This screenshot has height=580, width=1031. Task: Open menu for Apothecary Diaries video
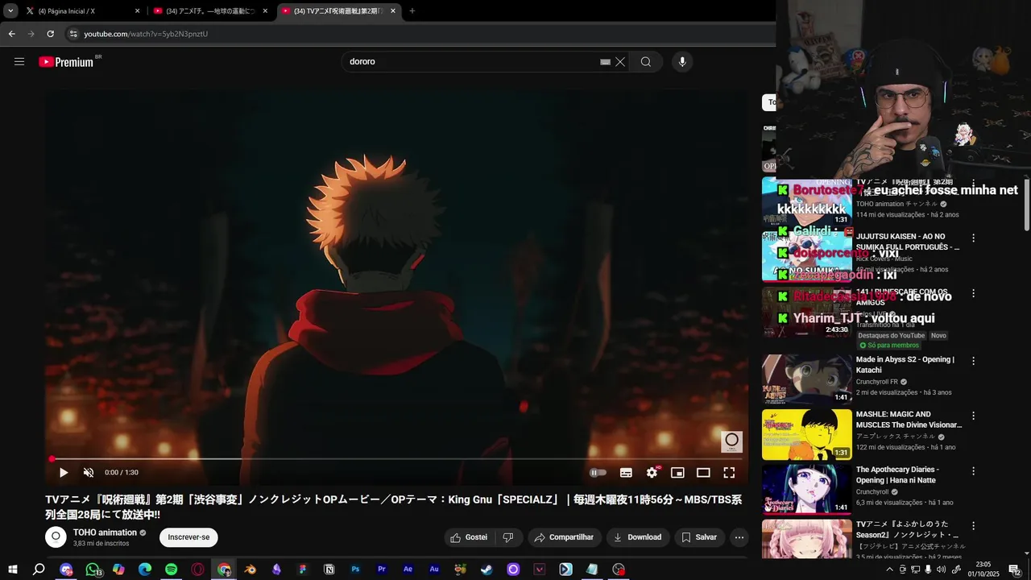[x=974, y=470]
